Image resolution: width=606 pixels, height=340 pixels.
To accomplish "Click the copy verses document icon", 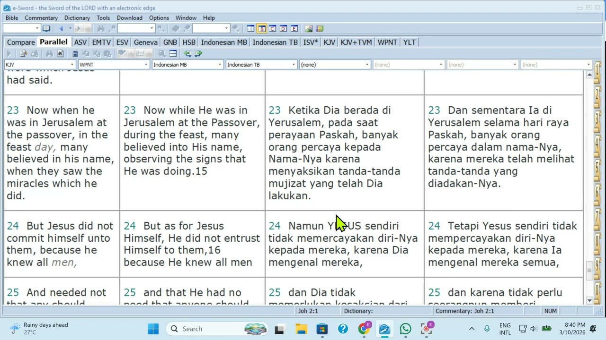I will [x=75, y=53].
